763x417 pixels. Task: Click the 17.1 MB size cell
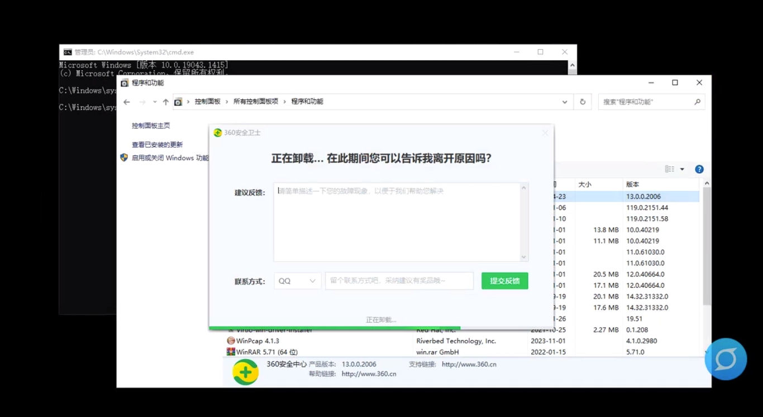(606, 285)
